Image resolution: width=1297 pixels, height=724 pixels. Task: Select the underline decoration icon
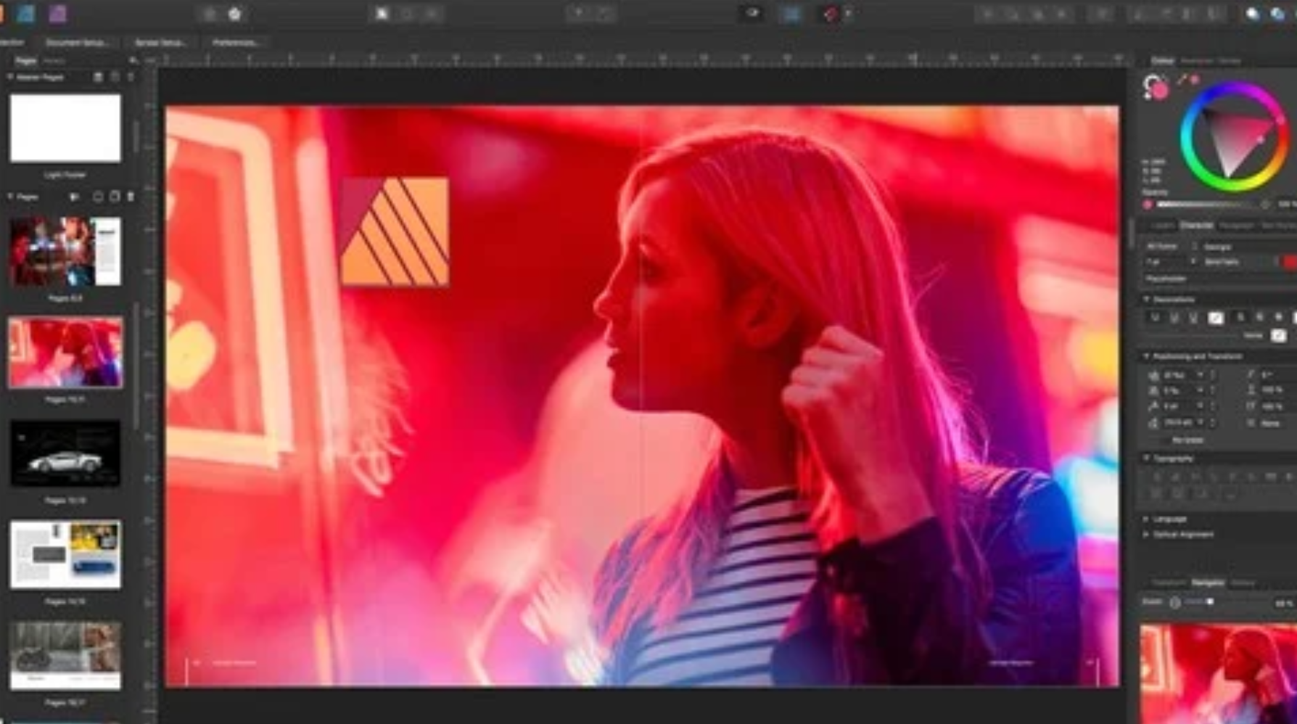click(1156, 318)
